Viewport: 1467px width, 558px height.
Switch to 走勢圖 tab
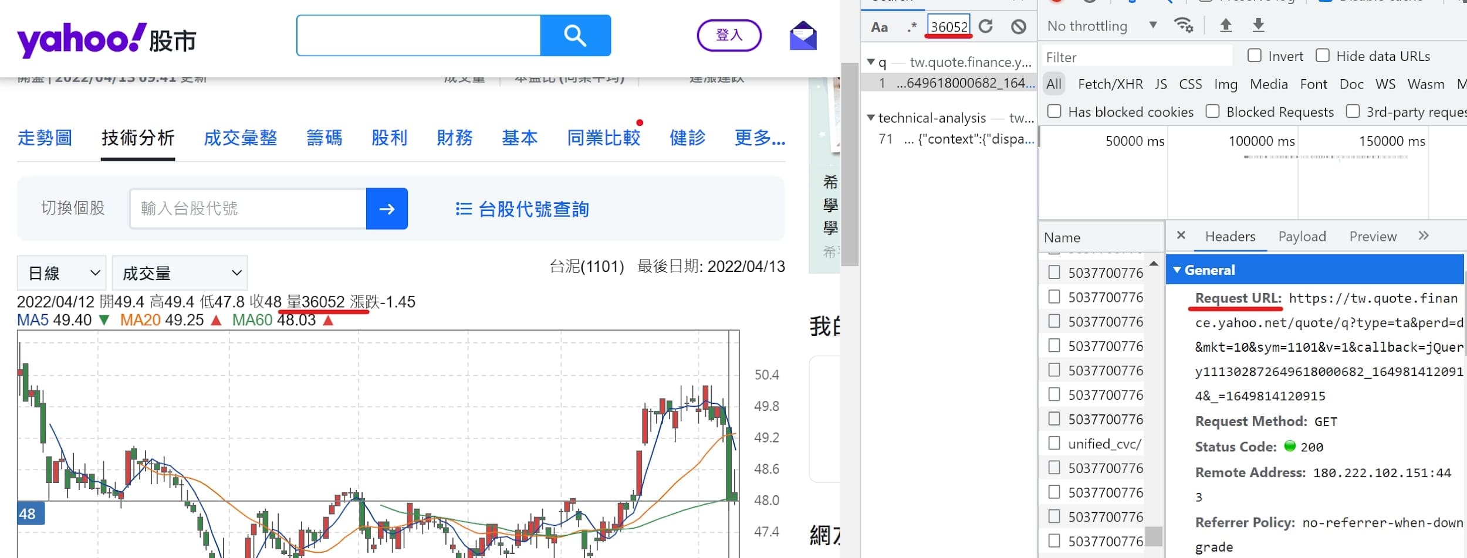coord(45,138)
